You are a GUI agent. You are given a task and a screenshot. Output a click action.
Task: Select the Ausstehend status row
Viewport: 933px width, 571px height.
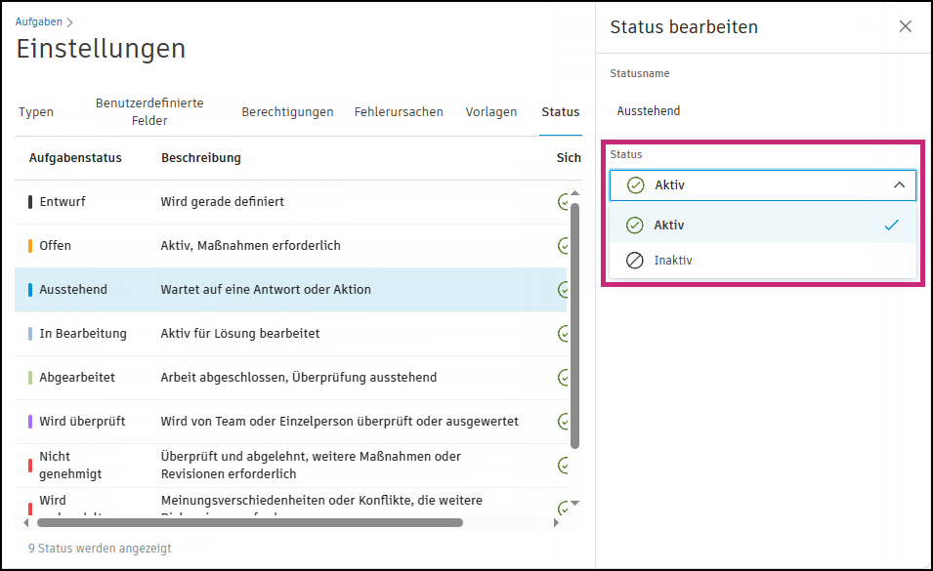pos(290,290)
